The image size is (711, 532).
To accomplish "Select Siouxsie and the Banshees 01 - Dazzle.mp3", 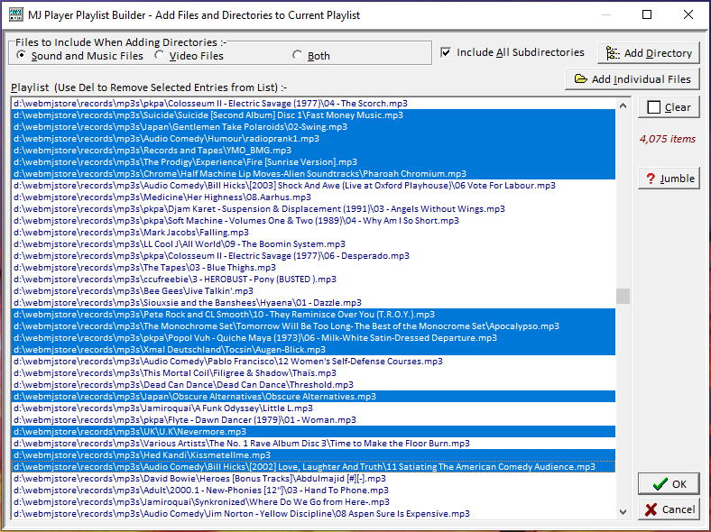I will click(x=313, y=303).
